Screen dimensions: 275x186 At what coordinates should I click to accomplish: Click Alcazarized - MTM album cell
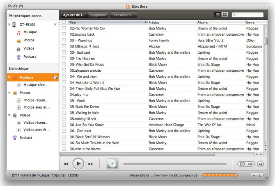click(x=212, y=46)
